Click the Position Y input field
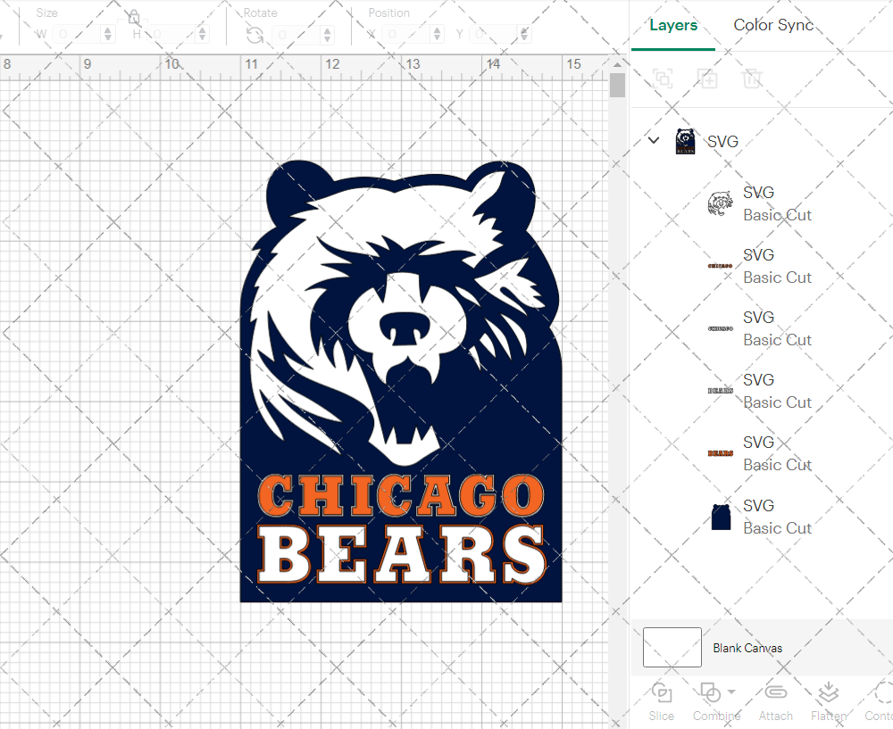 coord(495,34)
